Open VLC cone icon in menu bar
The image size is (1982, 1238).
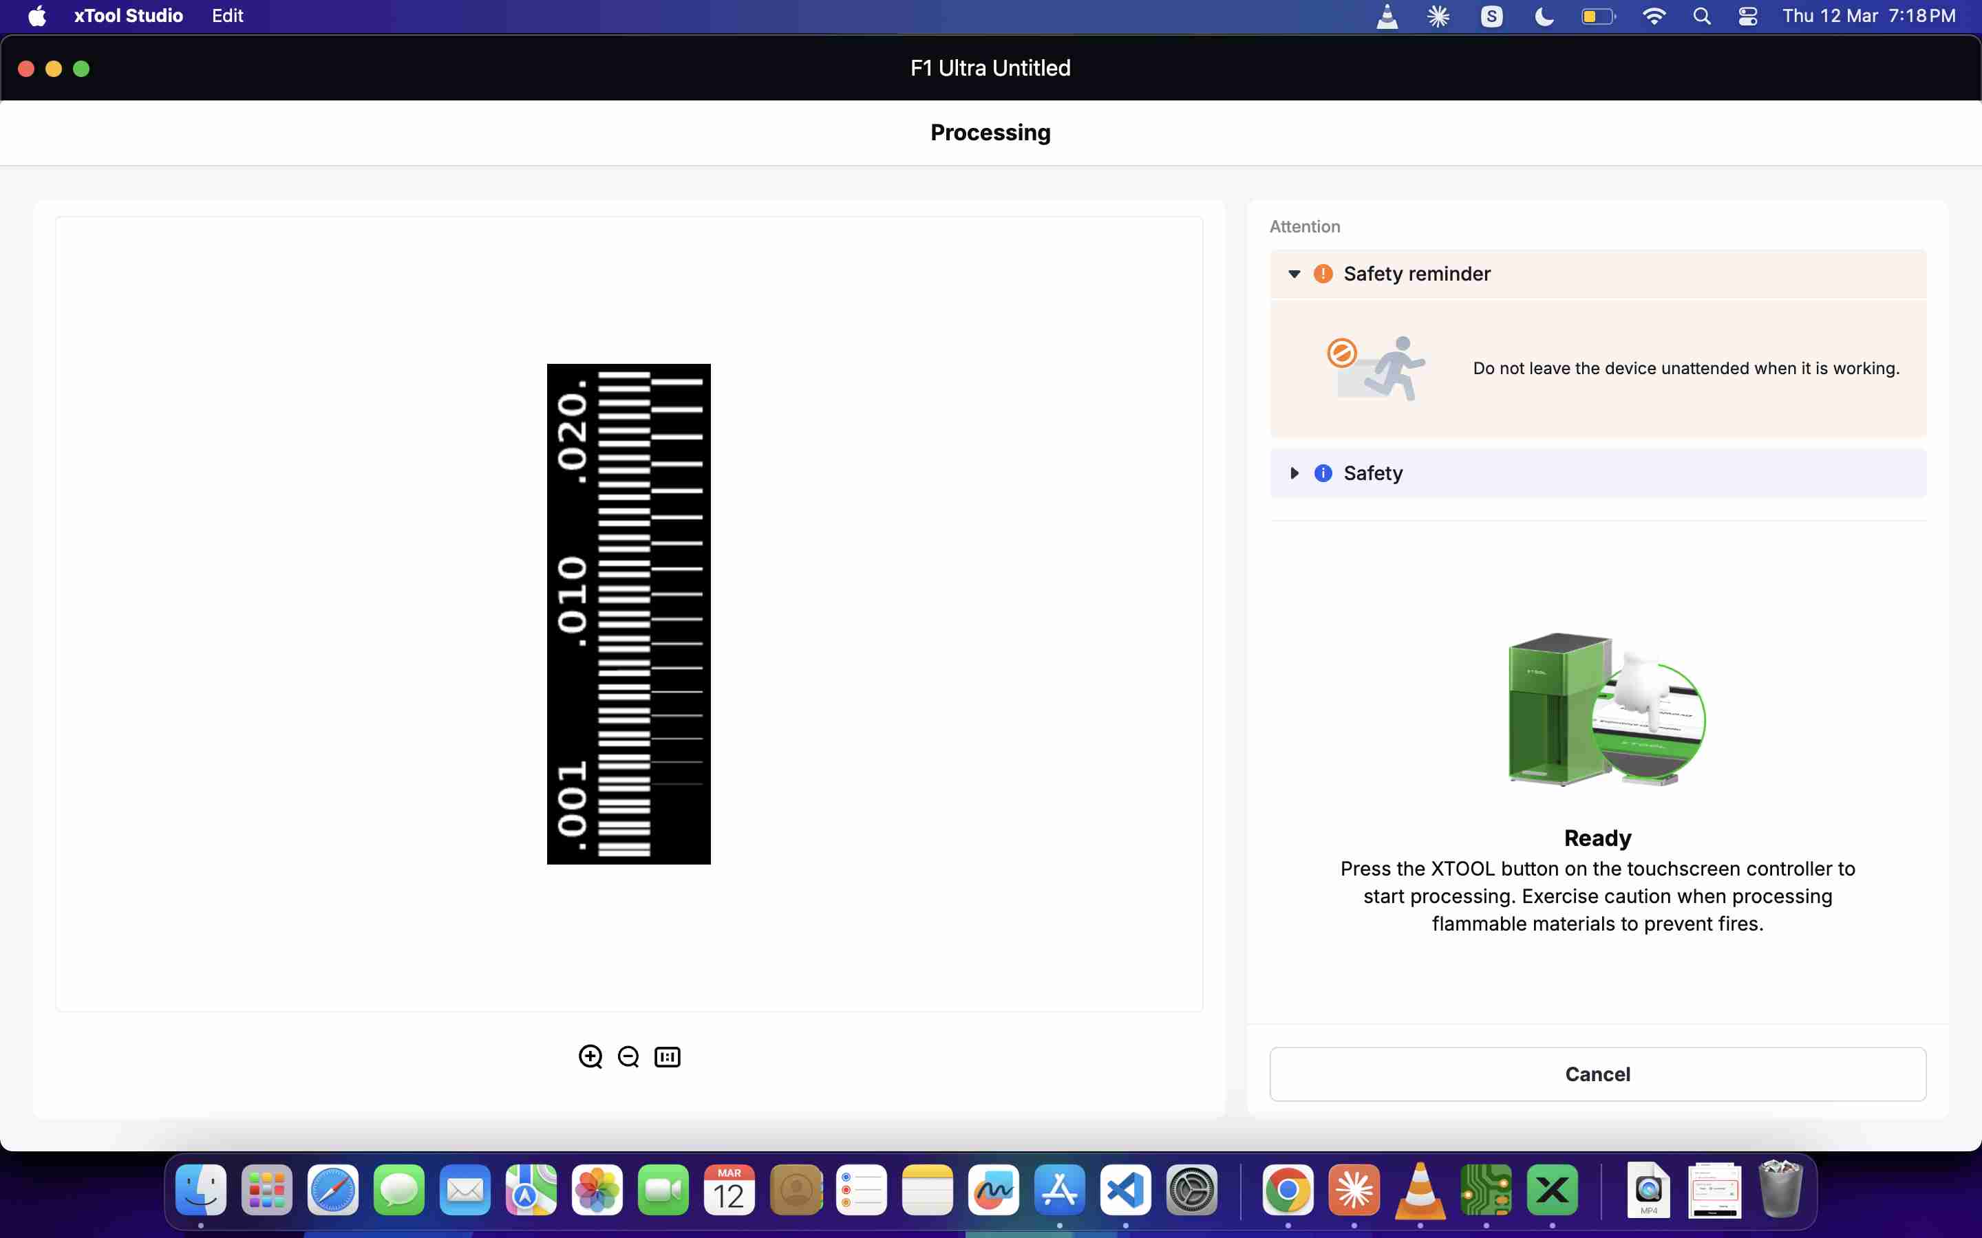pos(1387,17)
